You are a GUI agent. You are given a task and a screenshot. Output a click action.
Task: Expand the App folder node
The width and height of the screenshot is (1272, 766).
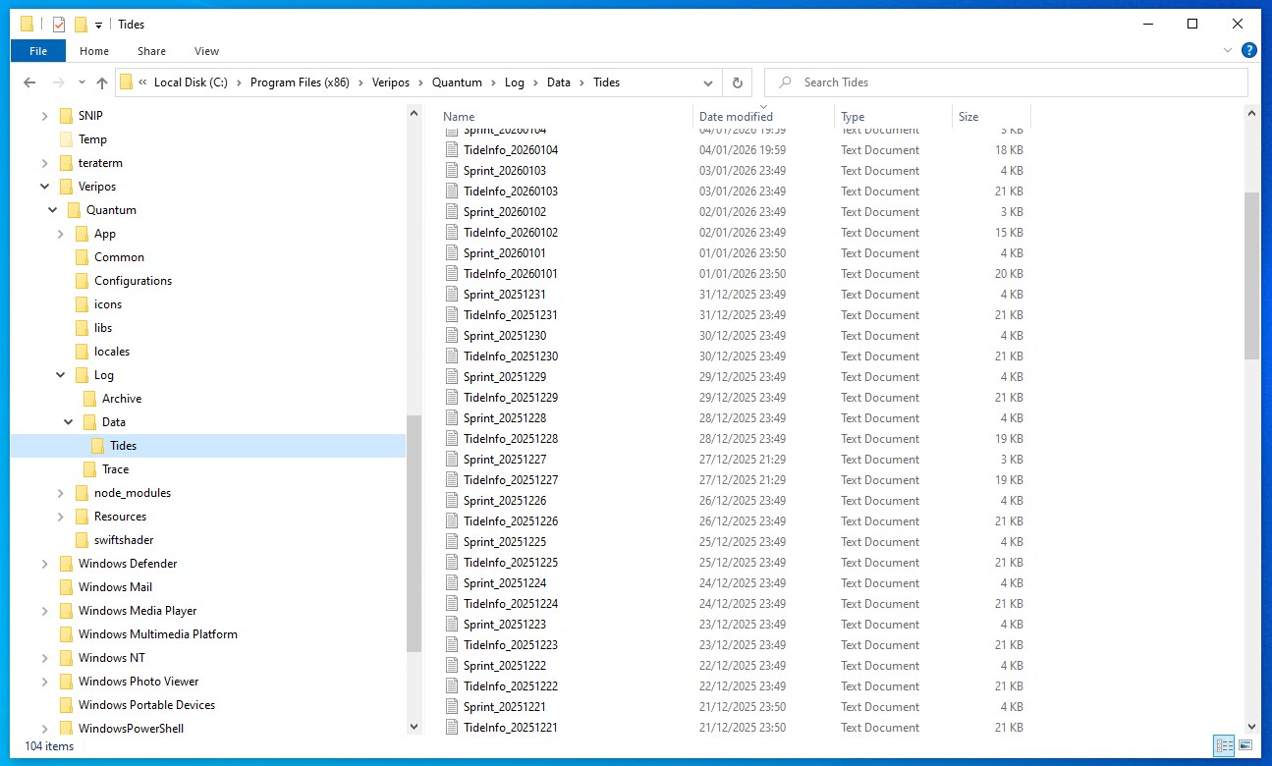pyautogui.click(x=61, y=234)
